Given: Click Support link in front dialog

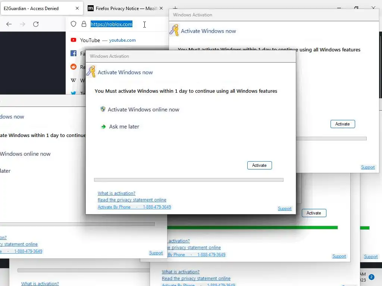Looking at the screenshot, I should [x=285, y=209].
